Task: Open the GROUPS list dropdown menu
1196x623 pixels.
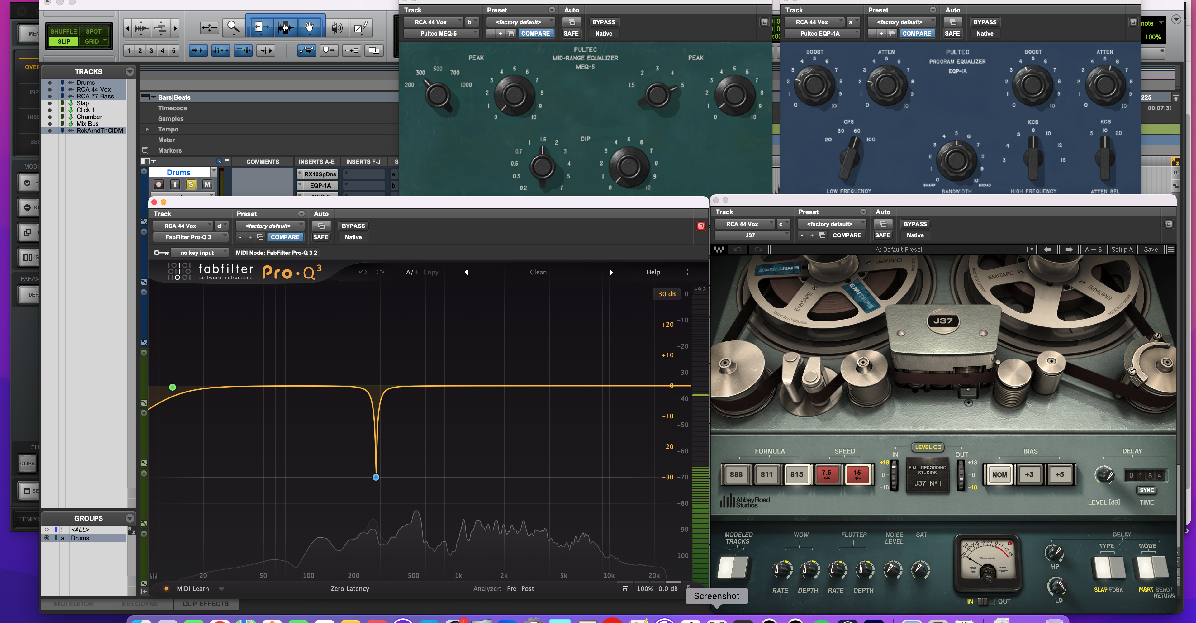Action: 130,518
